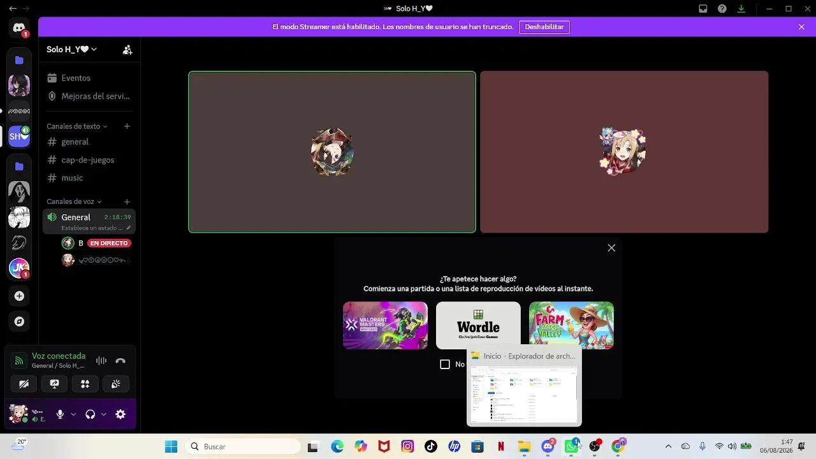
Task: Start the Wordle activity
Action: click(478, 325)
